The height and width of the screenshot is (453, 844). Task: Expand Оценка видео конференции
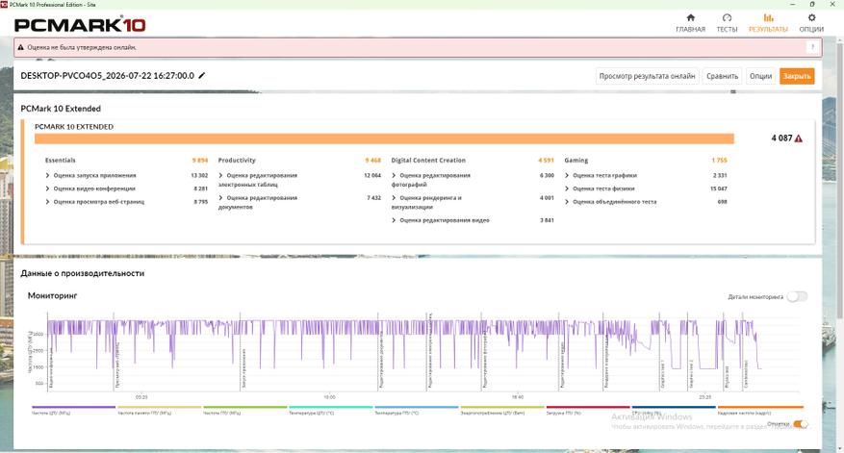click(47, 189)
